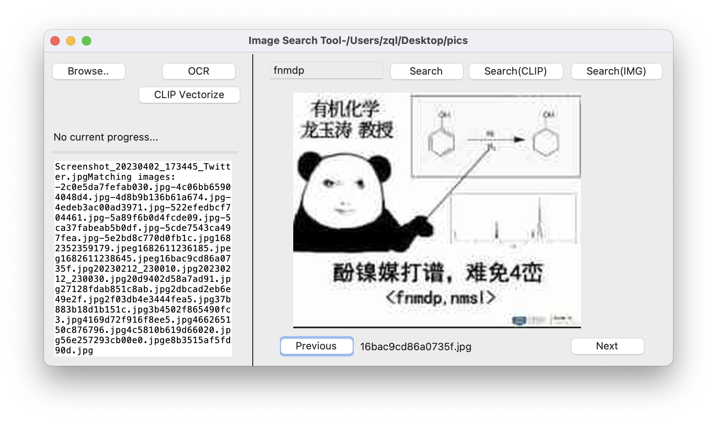Click inside the fnmdp search input field

tap(326, 70)
